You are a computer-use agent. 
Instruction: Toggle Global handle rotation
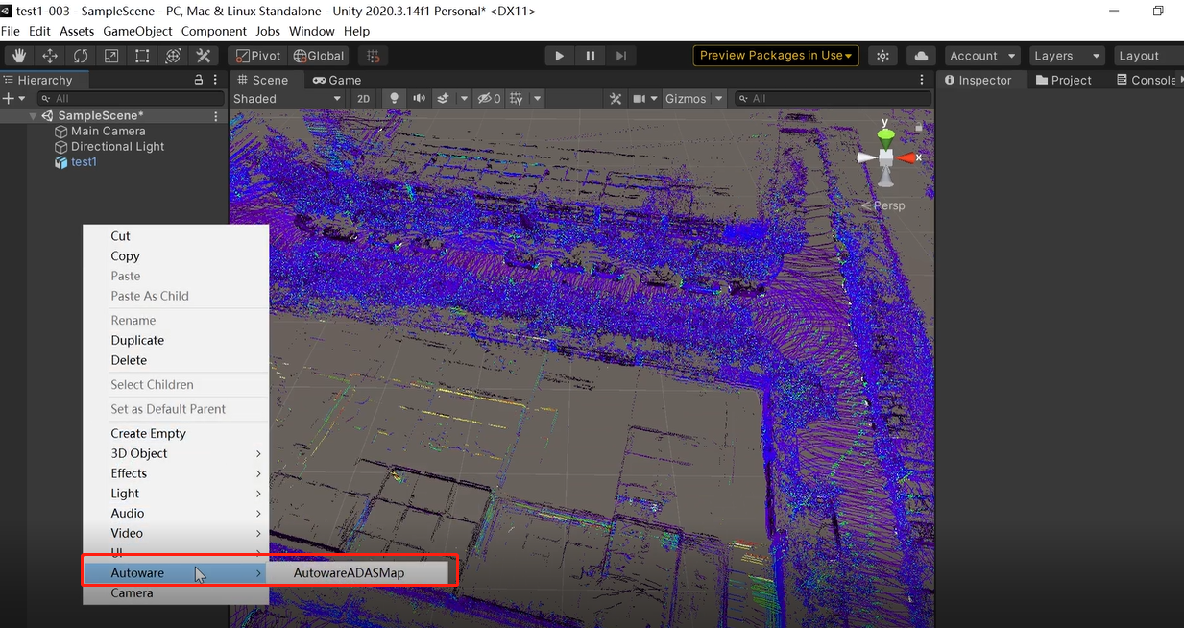(319, 56)
